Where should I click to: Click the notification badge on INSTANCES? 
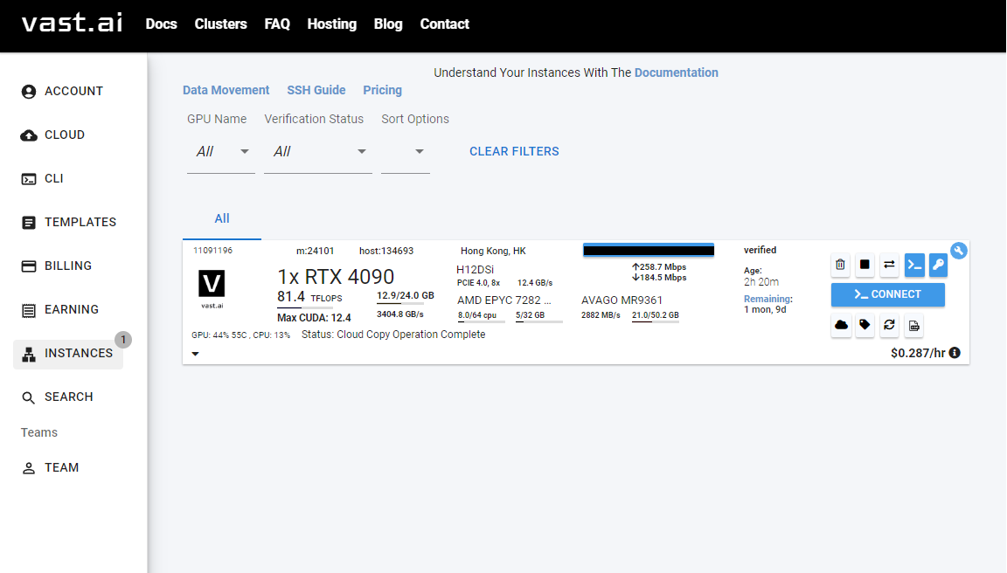[x=123, y=340]
